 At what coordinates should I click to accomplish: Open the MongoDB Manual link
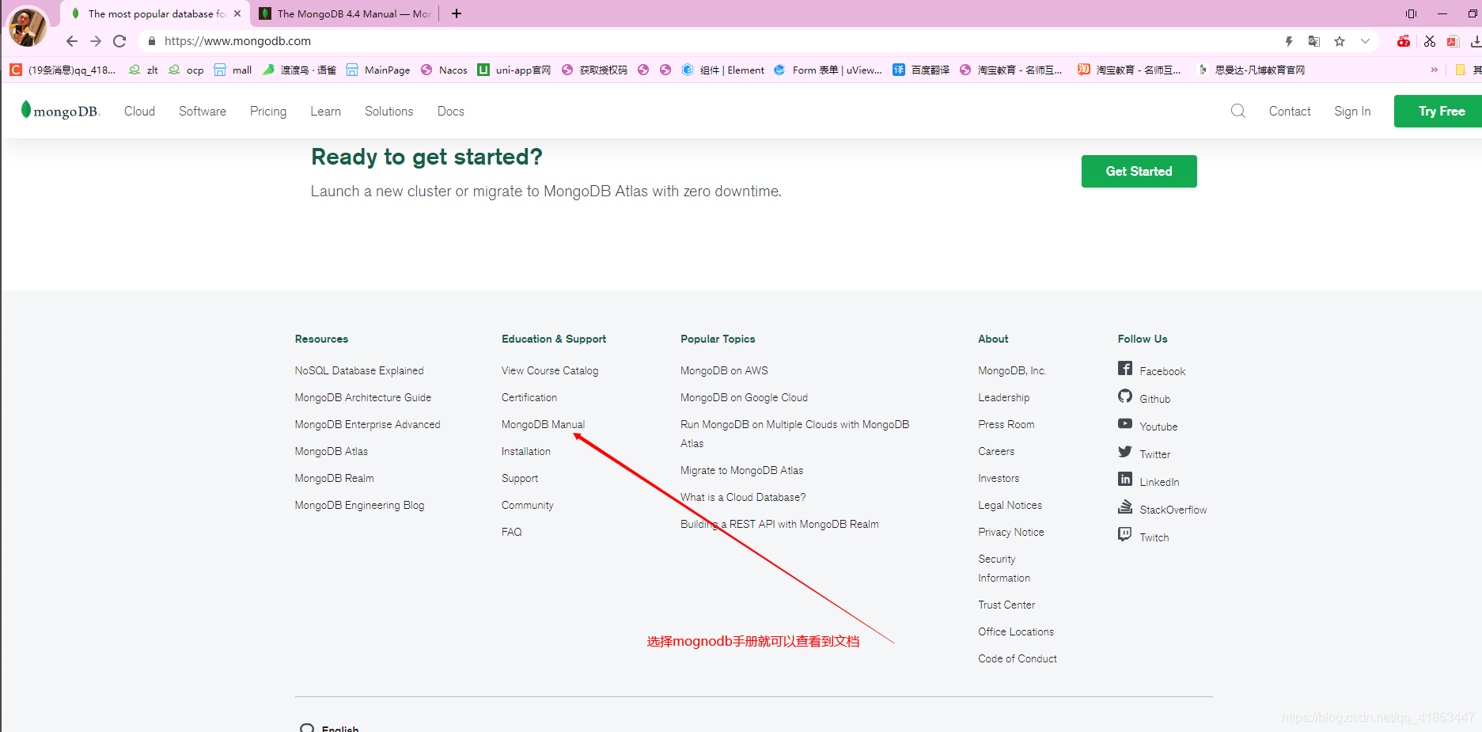click(x=543, y=424)
